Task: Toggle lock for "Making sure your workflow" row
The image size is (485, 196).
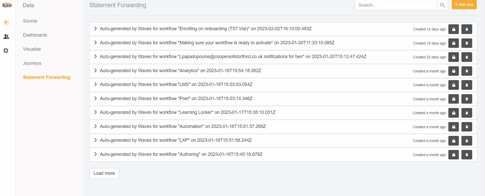Action: [x=453, y=43]
